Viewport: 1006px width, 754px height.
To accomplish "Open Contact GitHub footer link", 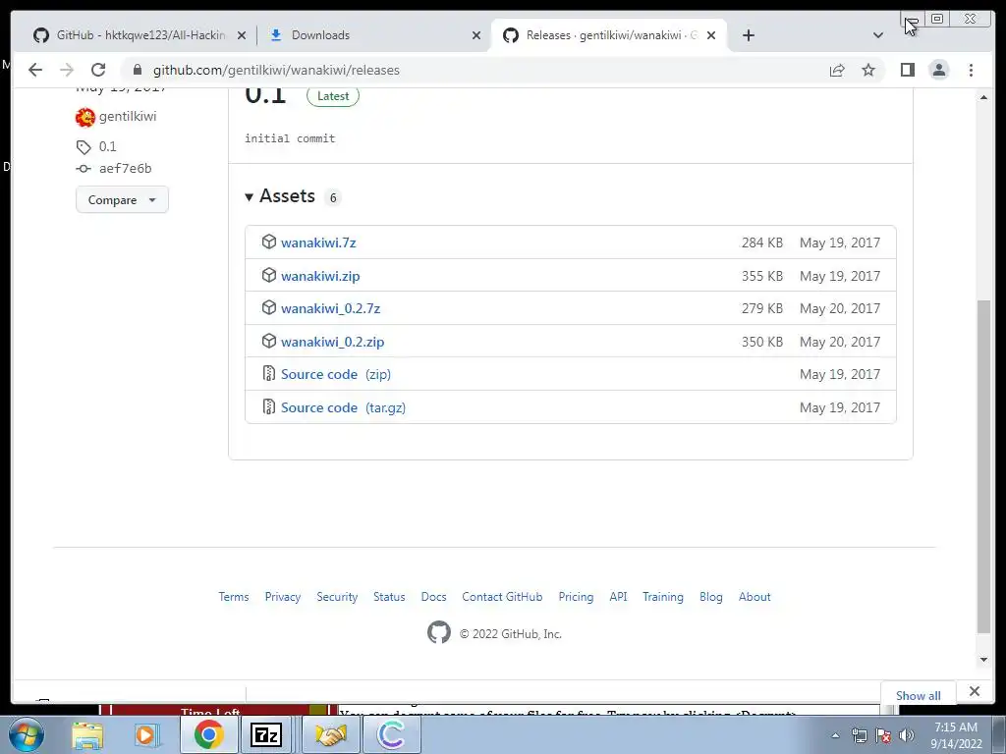I will (x=502, y=596).
